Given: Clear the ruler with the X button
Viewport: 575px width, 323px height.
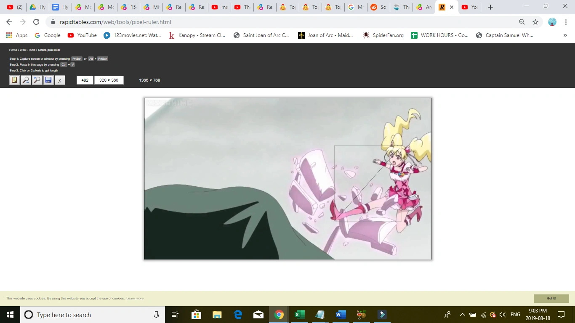Looking at the screenshot, I should pyautogui.click(x=60, y=80).
